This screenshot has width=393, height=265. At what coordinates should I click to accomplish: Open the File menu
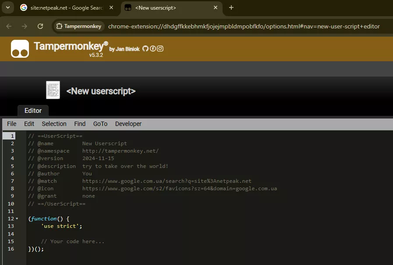pos(11,124)
